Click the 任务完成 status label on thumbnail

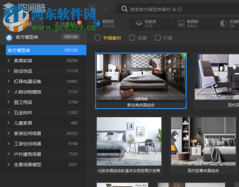(141, 99)
